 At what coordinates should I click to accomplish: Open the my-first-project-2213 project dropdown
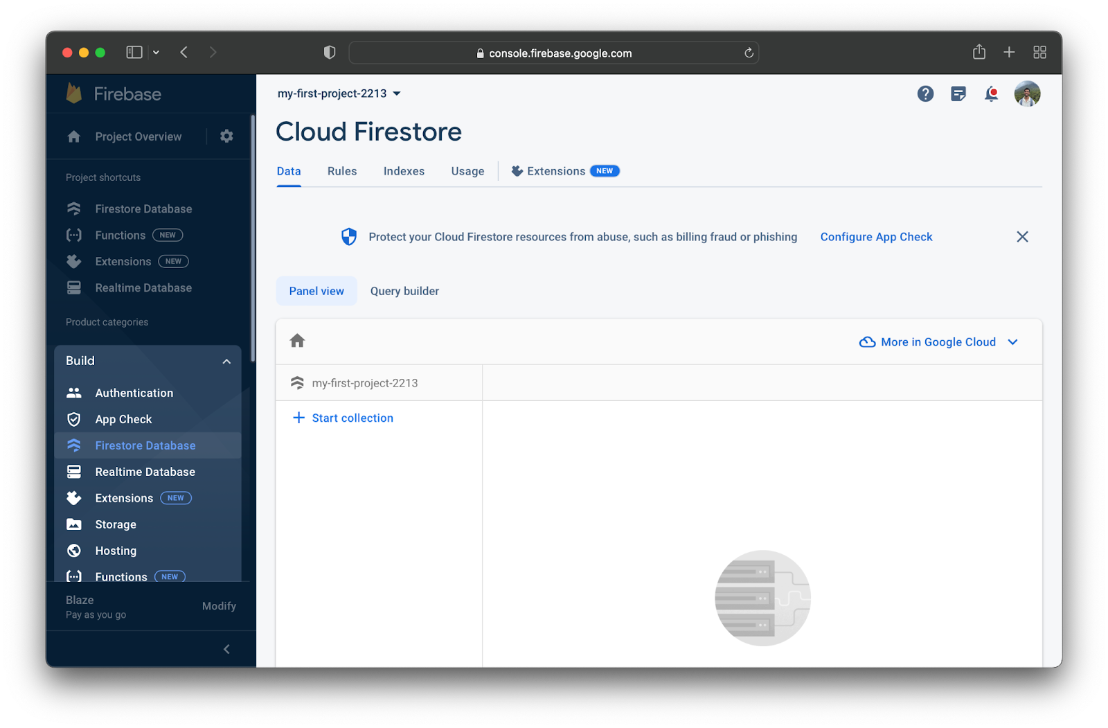[339, 94]
